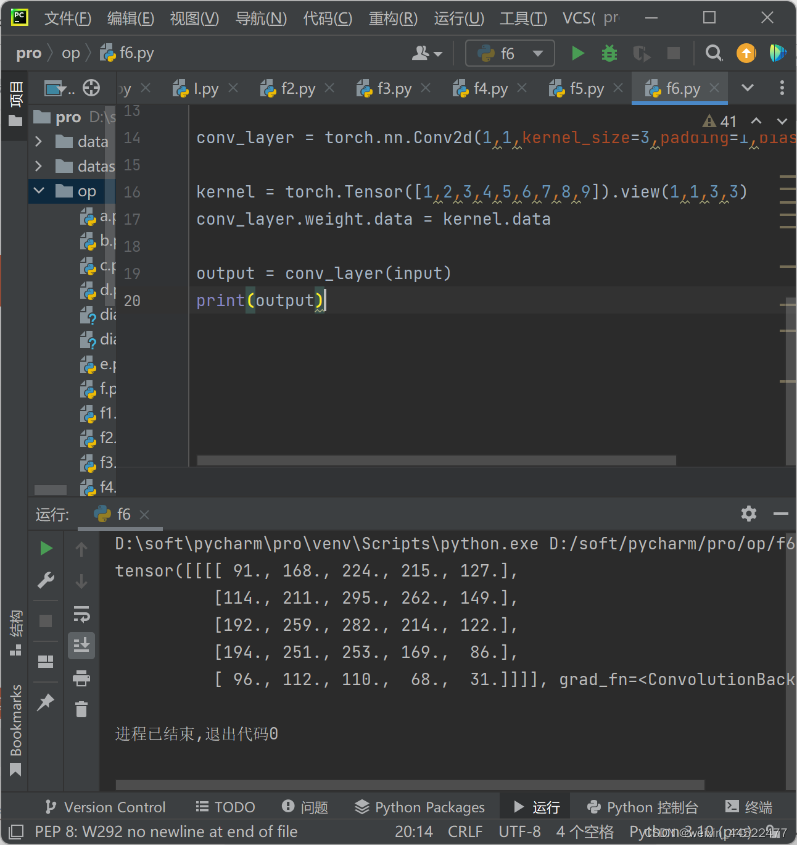Image resolution: width=797 pixels, height=845 pixels.
Task: Move down the stack trace arrow
Action: (x=81, y=581)
